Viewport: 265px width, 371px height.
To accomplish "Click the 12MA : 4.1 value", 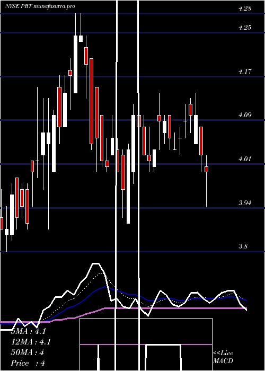I will coord(31,342).
